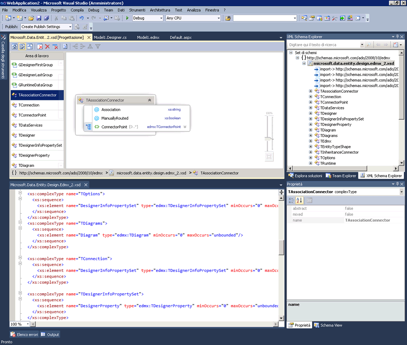The height and width of the screenshot is (345, 407).
Task: Click the search magnifier in XML Schema Explorer
Action: 369,45
